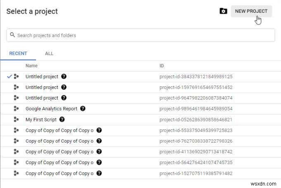Click help icon next to Google Analytics Report

83,109
